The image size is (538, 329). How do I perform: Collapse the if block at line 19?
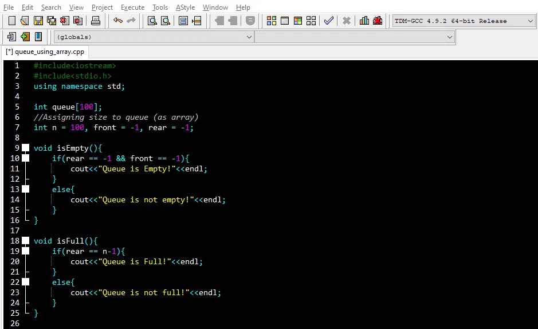[25, 251]
